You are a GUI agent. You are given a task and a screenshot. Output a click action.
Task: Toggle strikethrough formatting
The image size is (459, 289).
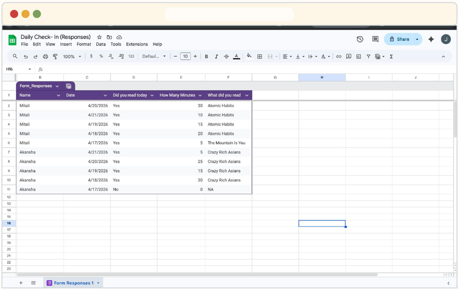[x=226, y=57]
